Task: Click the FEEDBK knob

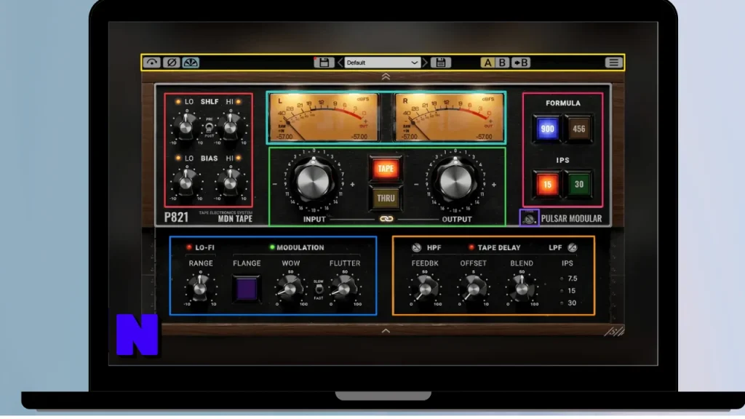Action: 425,288
